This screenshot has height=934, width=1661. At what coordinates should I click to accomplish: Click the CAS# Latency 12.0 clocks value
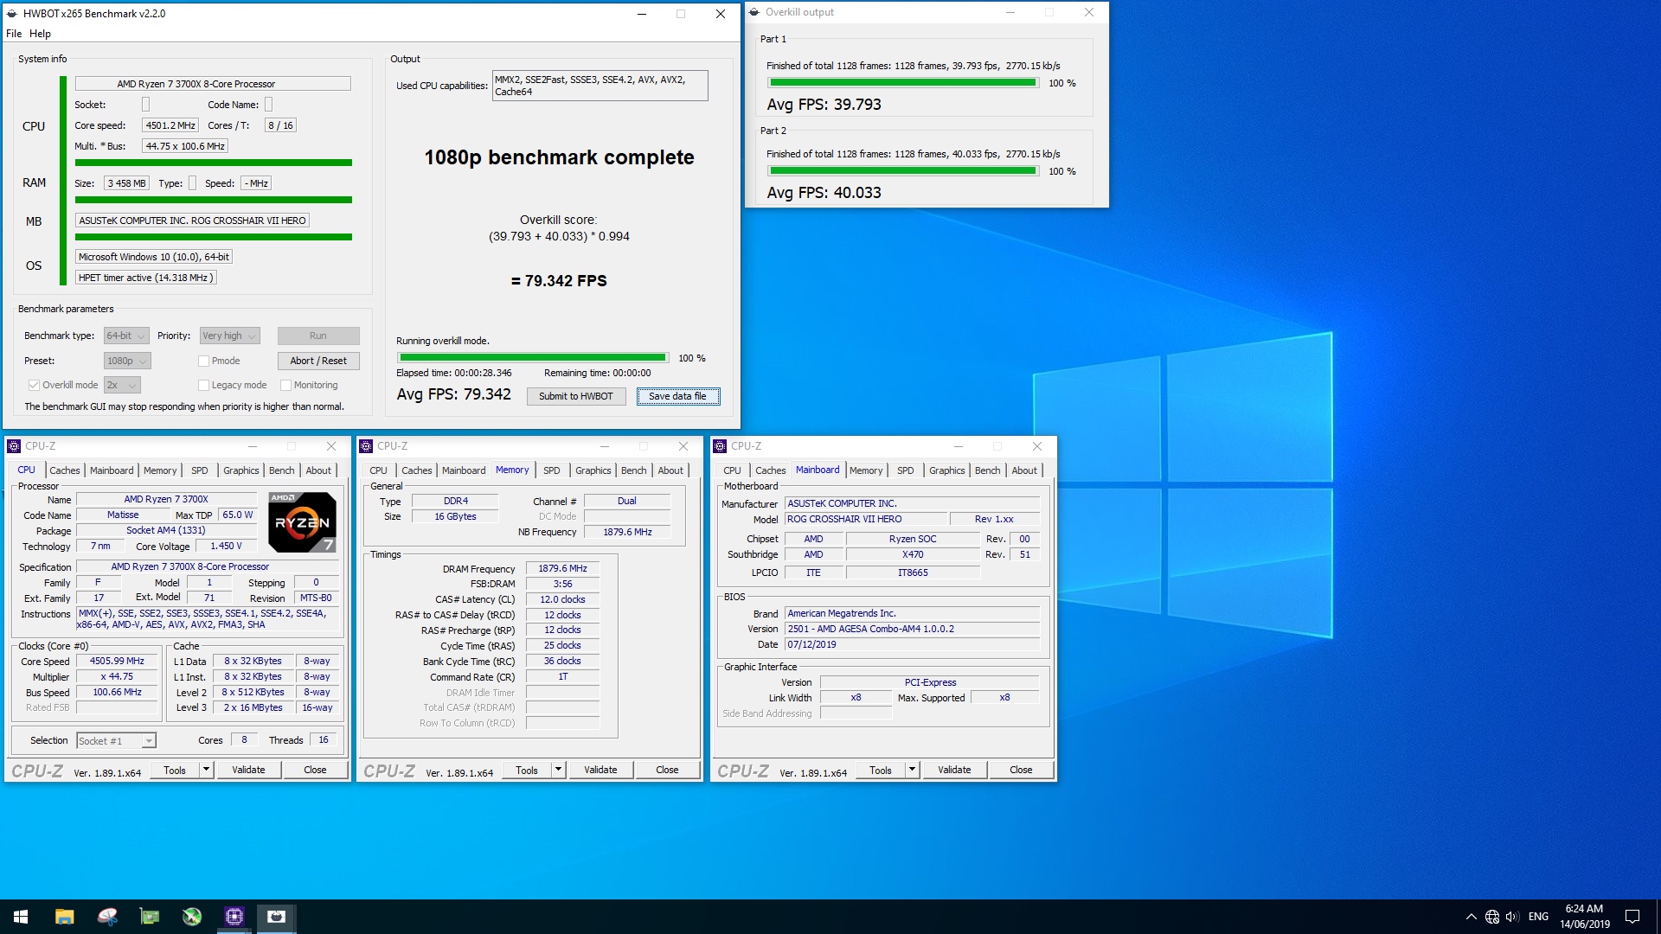click(x=562, y=599)
